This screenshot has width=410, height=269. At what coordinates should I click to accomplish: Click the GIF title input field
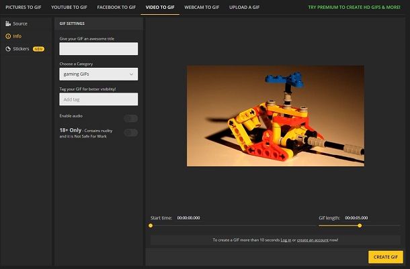click(x=98, y=48)
